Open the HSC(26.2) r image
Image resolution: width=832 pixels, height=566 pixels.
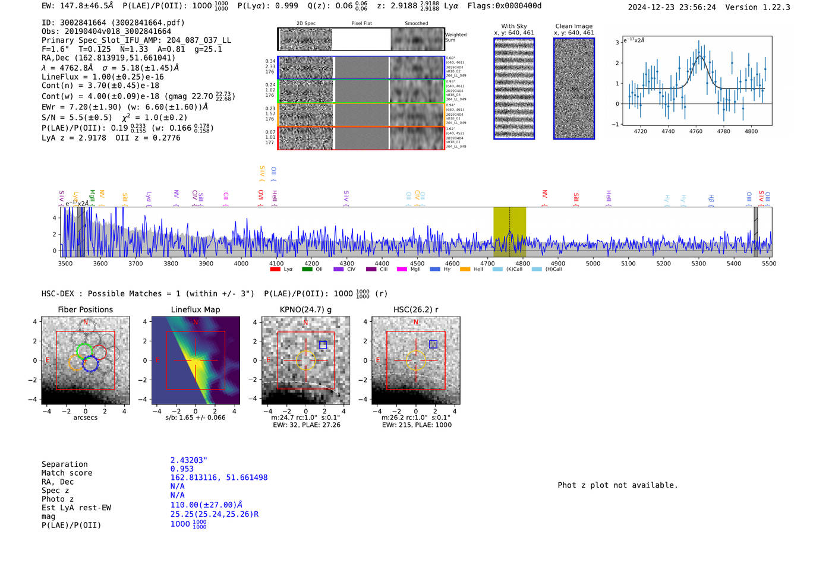pos(415,361)
